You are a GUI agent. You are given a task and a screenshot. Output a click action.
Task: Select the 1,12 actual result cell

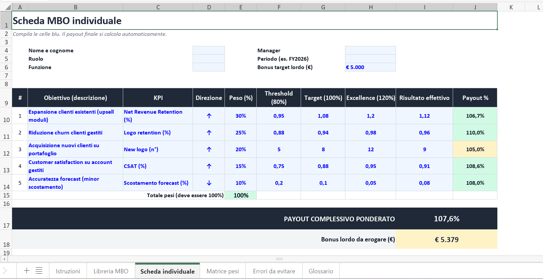[x=424, y=116]
